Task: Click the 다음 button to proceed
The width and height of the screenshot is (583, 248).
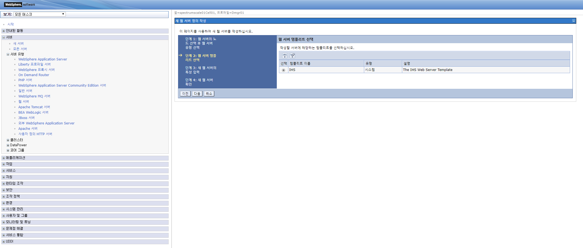Action: point(197,93)
